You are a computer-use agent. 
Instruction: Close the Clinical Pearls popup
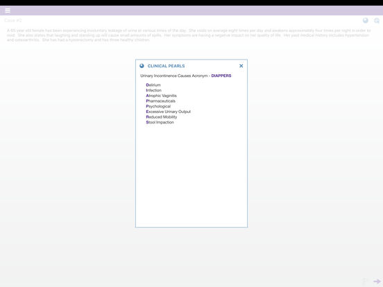pyautogui.click(x=241, y=66)
